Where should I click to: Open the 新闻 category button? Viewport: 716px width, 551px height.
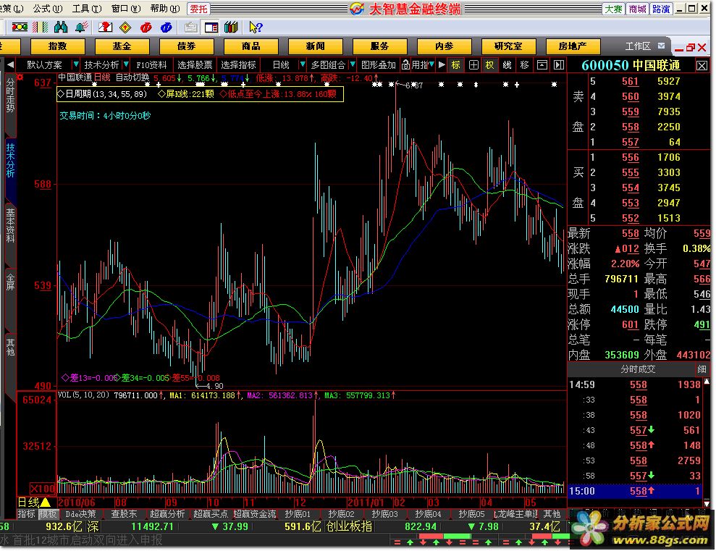tap(315, 46)
